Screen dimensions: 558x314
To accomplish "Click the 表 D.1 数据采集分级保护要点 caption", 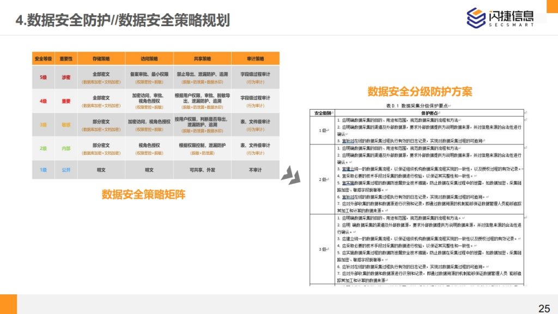I will click(418, 106).
